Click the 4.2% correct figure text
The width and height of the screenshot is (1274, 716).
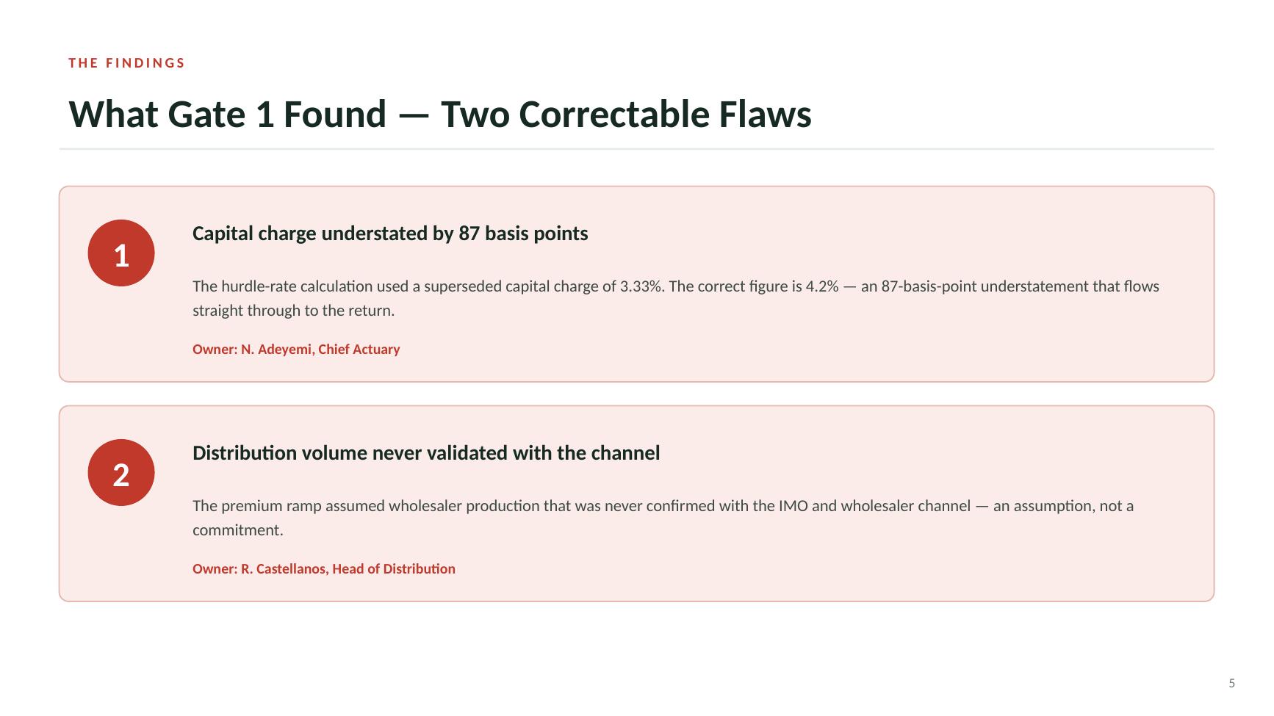[x=822, y=286]
